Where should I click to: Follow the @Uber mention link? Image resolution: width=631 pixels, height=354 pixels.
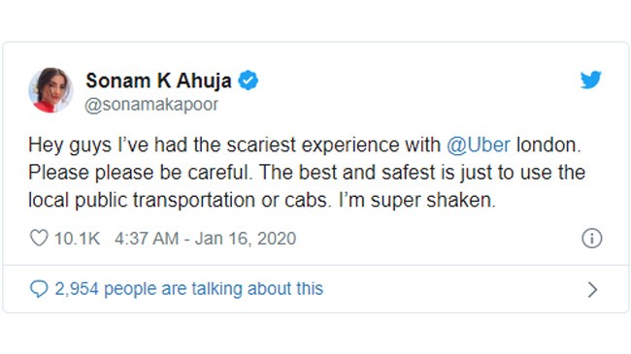[479, 145]
